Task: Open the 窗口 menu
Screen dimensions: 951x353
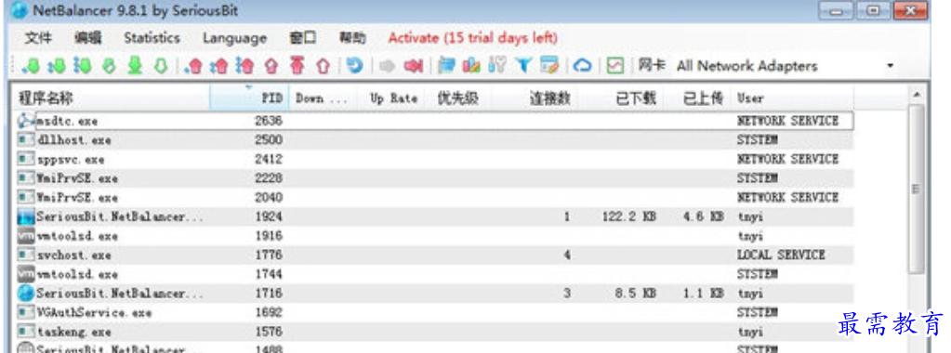Action: [303, 37]
